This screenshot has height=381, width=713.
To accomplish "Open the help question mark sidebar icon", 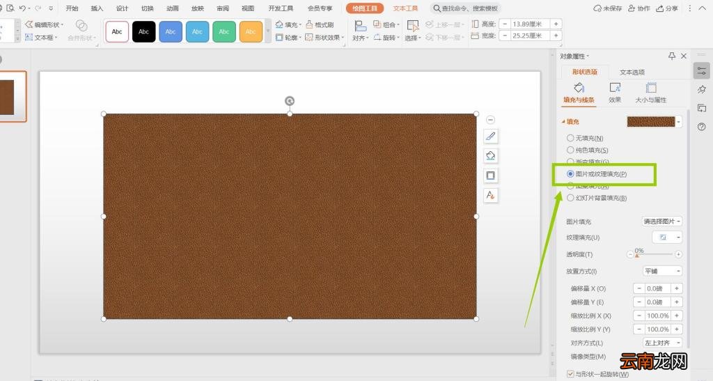I will tap(702, 127).
